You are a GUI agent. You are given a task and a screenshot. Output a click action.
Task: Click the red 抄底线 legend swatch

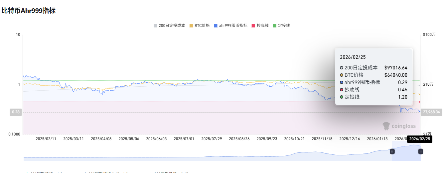click(254, 26)
